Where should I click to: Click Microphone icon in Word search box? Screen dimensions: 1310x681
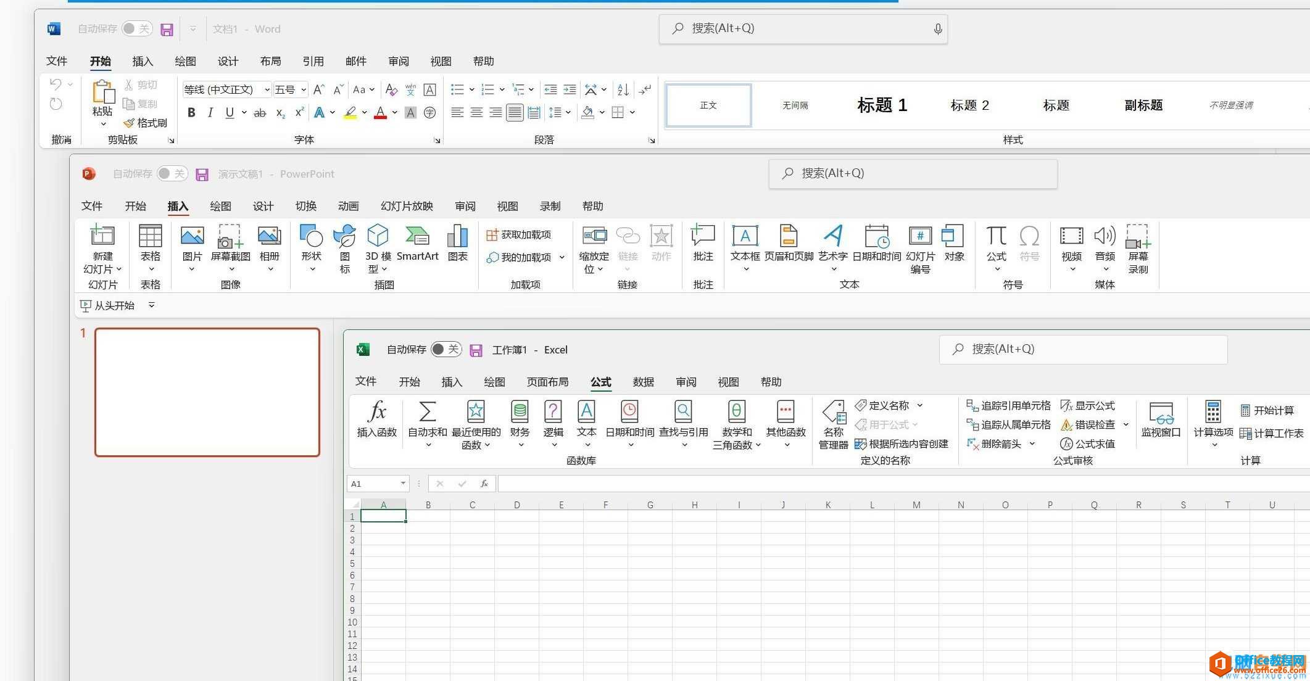[937, 29]
